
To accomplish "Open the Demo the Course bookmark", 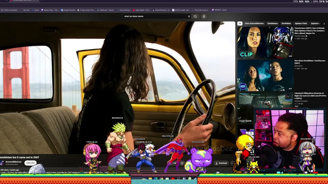I will point(200,10).
